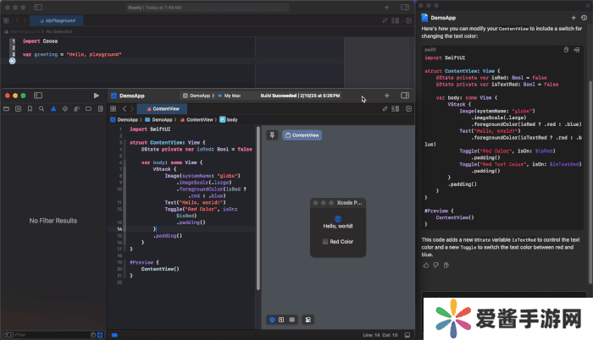Click the ContentView preview selector button

click(301, 134)
